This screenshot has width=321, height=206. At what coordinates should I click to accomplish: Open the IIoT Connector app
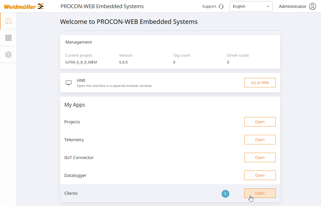coord(260,157)
